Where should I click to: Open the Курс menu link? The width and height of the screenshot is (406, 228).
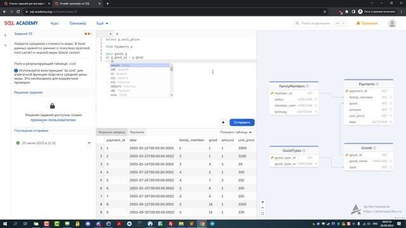click(x=55, y=23)
